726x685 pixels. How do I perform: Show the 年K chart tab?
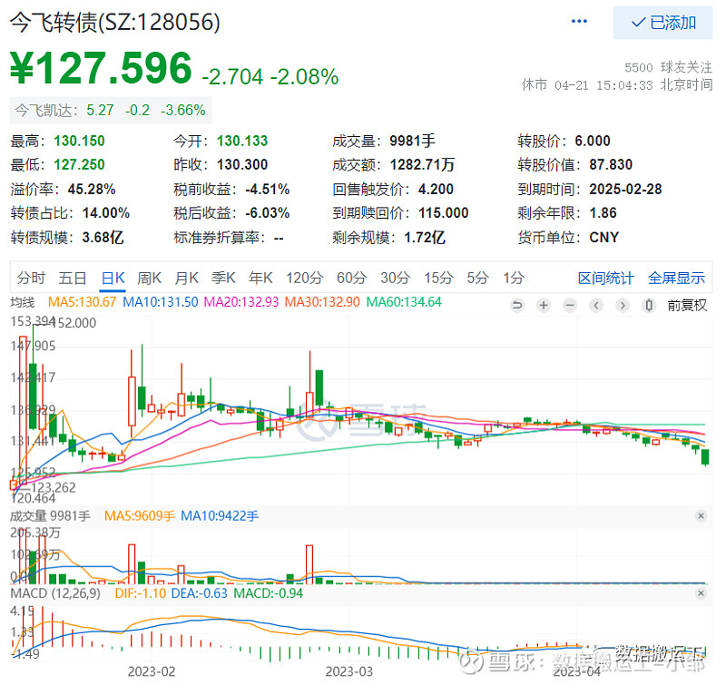(x=260, y=279)
